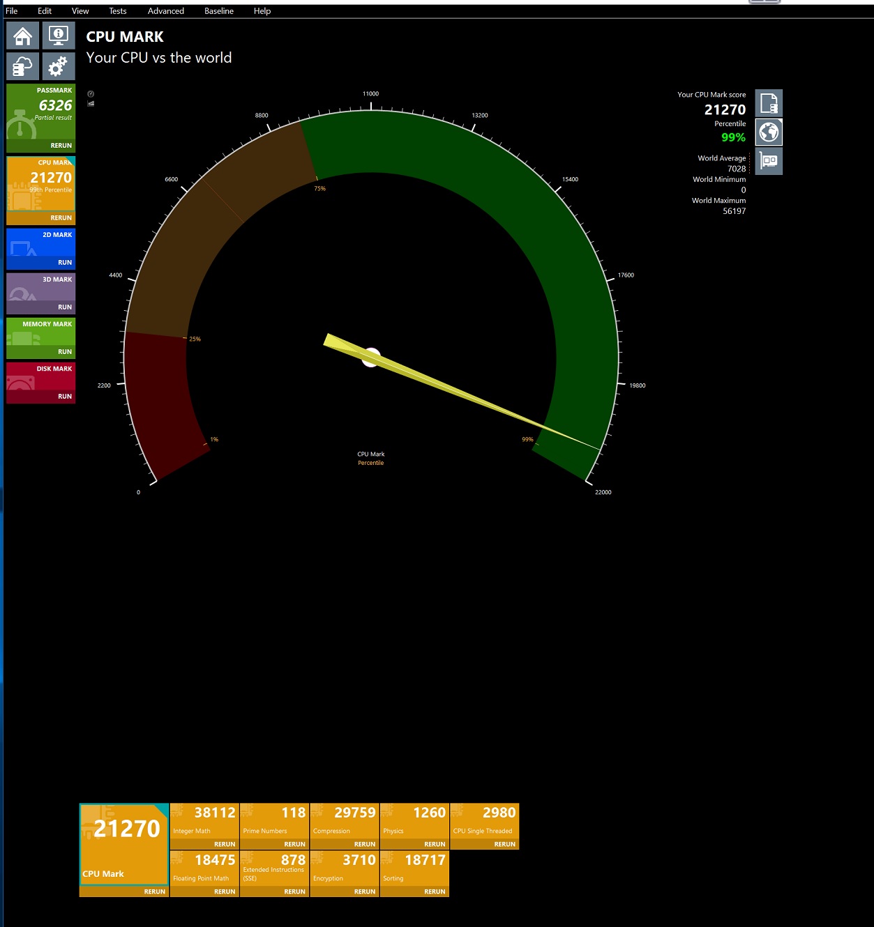Rerun CPU Mark from the sidebar tile
874x927 pixels.
41,218
